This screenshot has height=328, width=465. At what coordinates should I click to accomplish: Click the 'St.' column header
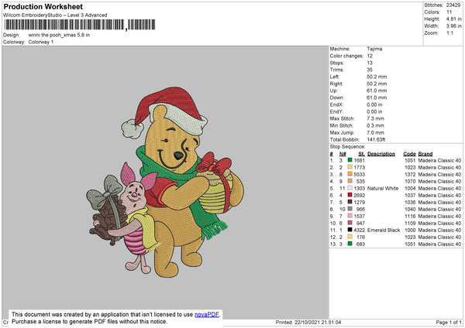361,154
